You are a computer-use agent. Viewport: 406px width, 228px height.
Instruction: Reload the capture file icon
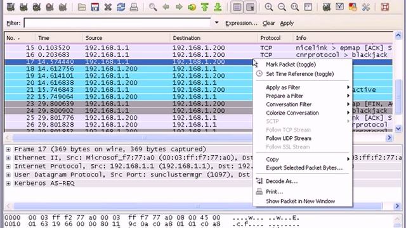pyautogui.click(x=121, y=7)
